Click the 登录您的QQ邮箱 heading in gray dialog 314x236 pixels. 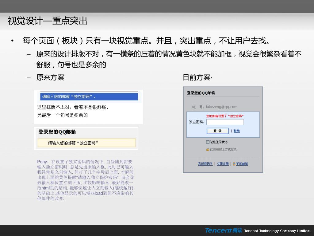(201, 93)
